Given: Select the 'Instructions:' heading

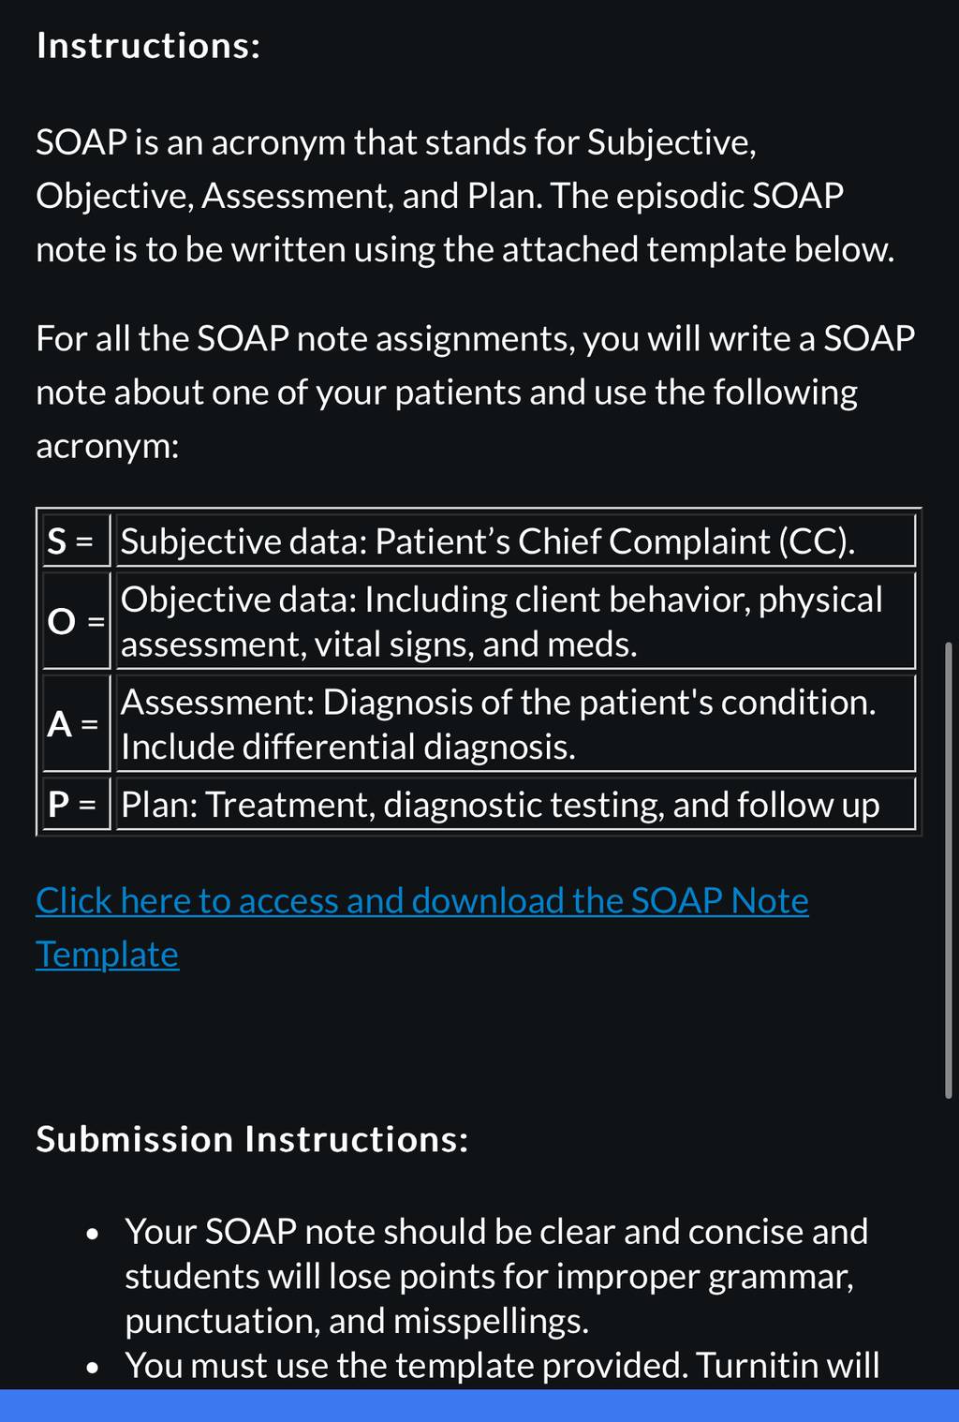Looking at the screenshot, I should 148,46.
